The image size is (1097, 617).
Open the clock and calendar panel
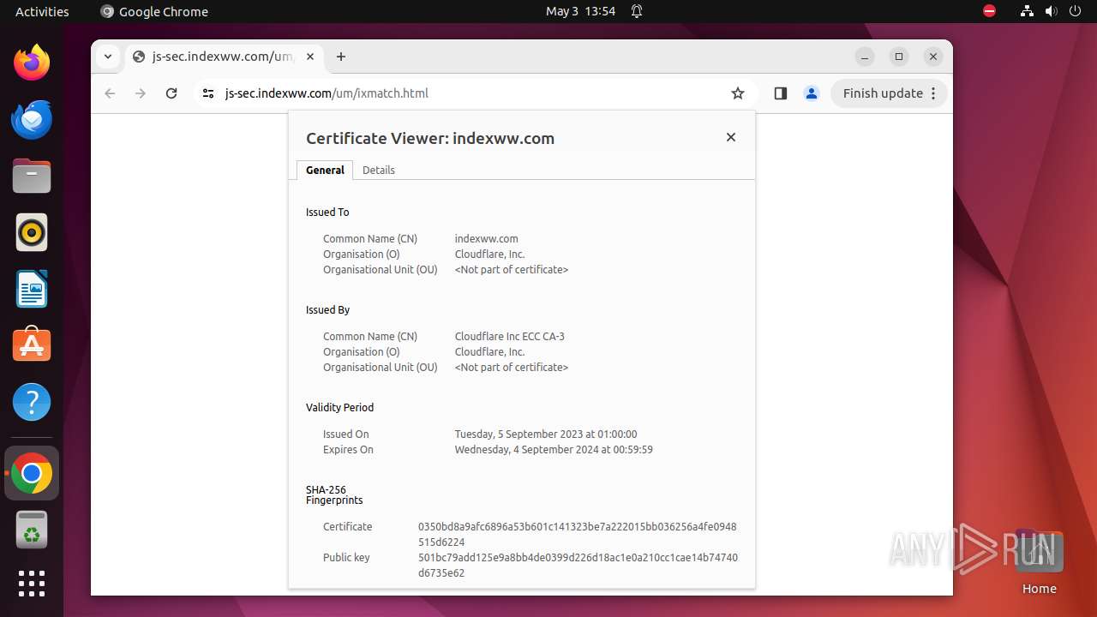point(580,11)
